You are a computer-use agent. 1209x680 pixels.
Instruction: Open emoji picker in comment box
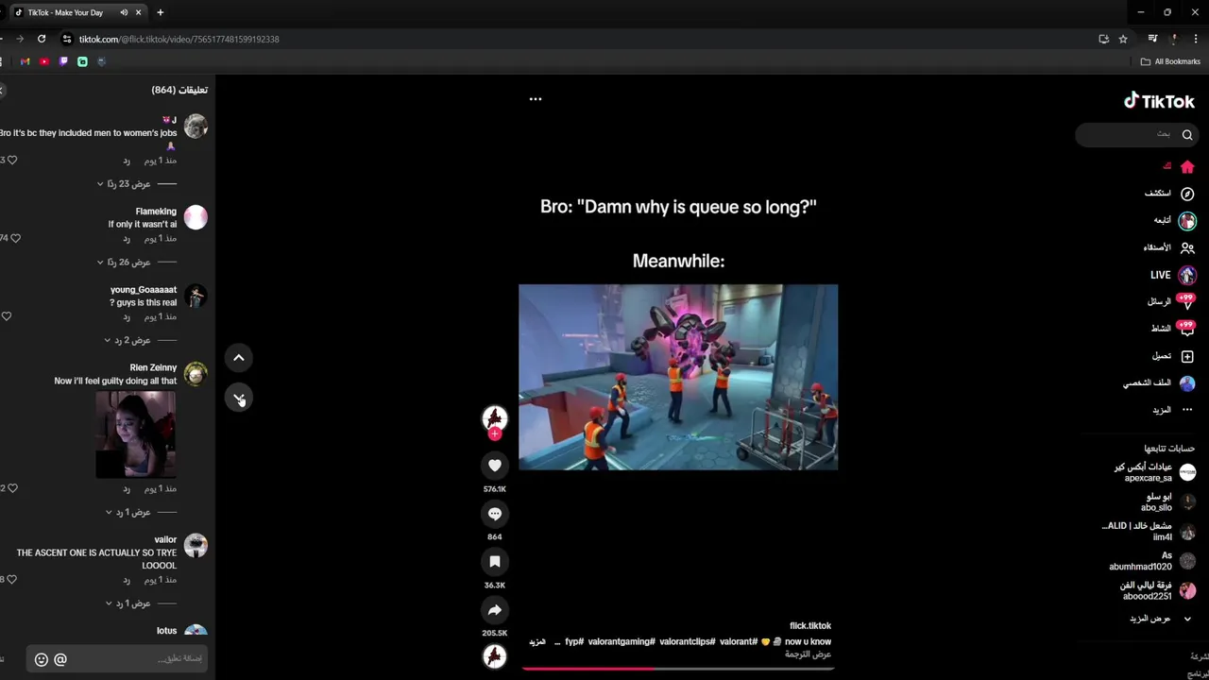tap(41, 659)
